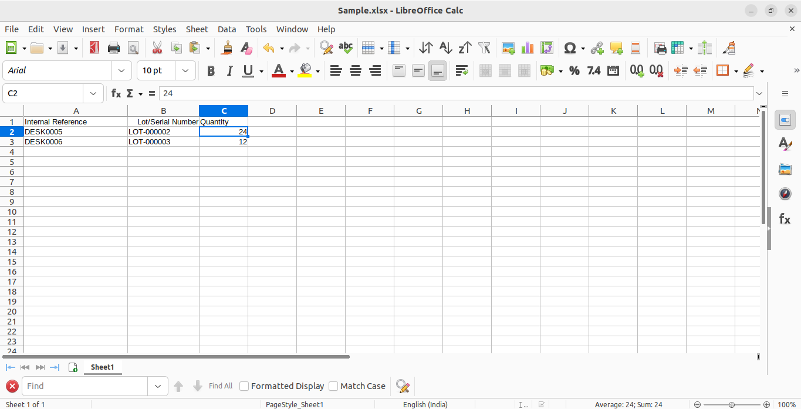Screen dimensions: 801x409
Task: Enable Match Case checkbox
Action: (333, 386)
